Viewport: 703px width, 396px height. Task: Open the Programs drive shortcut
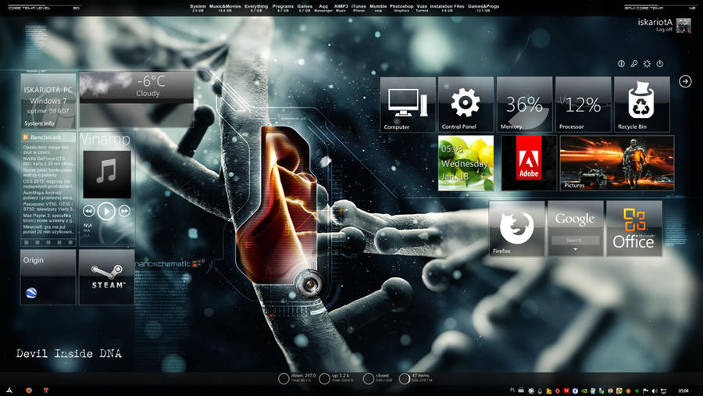(x=283, y=8)
